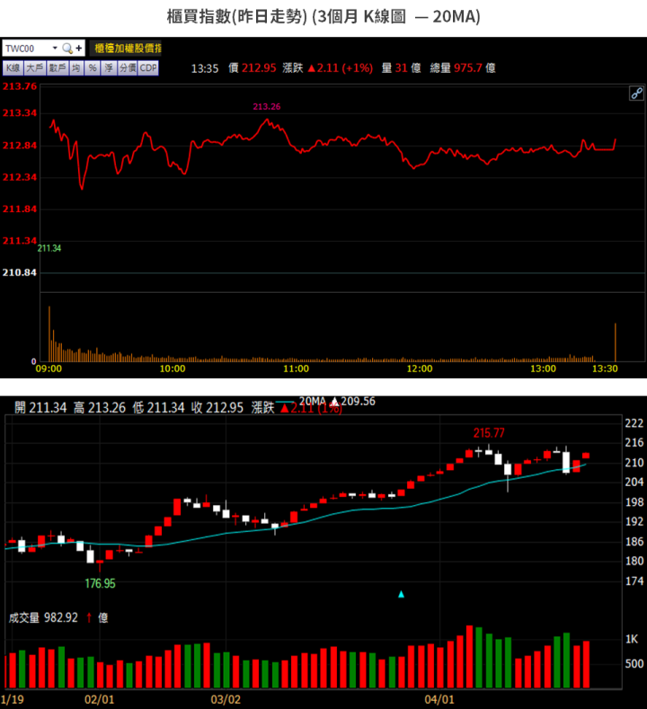Click the 02/01 date axis label
This screenshot has height=709, width=647.
[100, 699]
